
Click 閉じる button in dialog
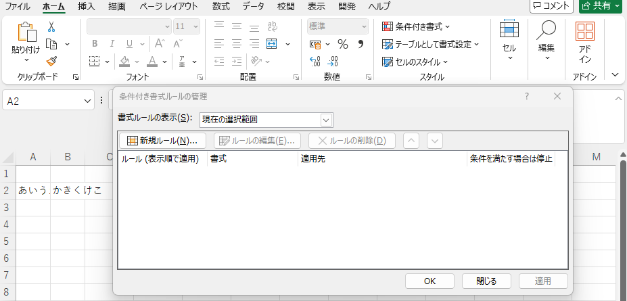(x=486, y=281)
